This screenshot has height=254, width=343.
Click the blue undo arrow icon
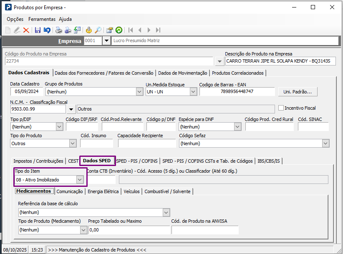coord(47,30)
